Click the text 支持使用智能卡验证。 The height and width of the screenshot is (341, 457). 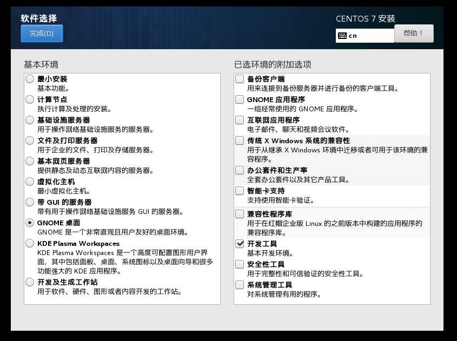click(281, 200)
